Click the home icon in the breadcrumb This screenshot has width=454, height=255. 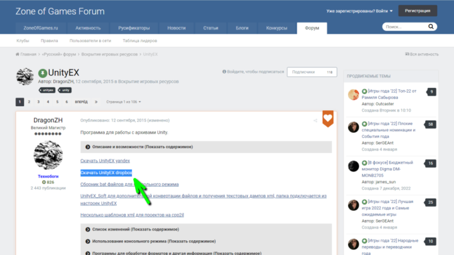point(18,54)
